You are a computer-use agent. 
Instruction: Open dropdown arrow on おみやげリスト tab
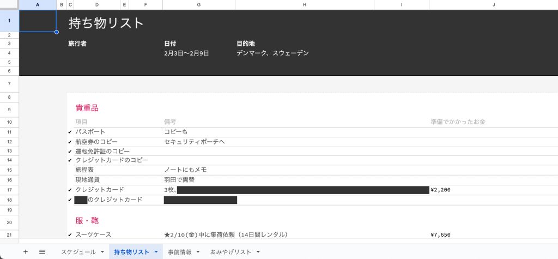pyautogui.click(x=258, y=252)
